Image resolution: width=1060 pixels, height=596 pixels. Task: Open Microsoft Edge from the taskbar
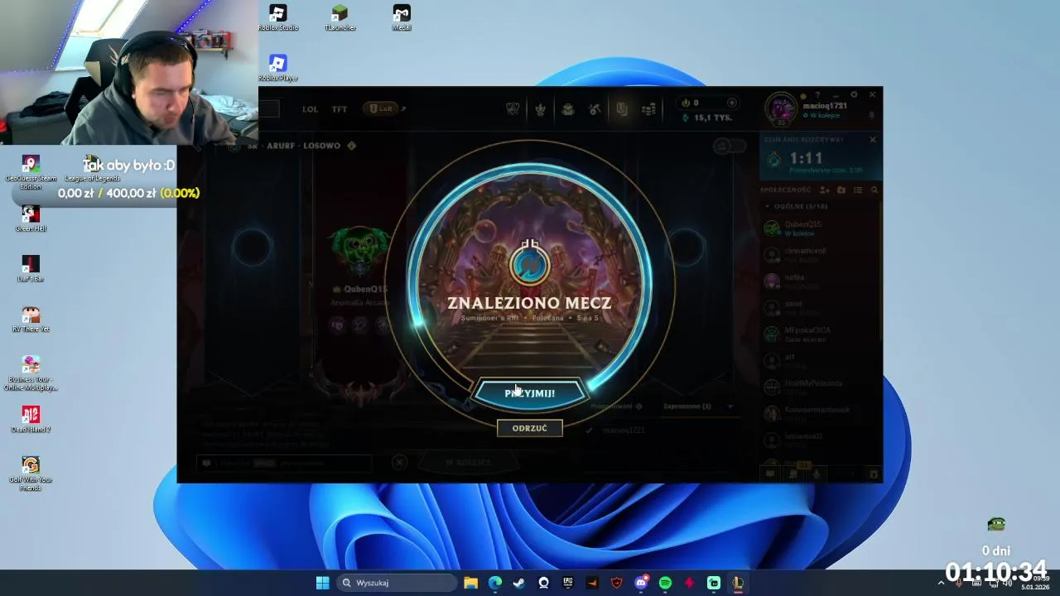[x=495, y=583]
